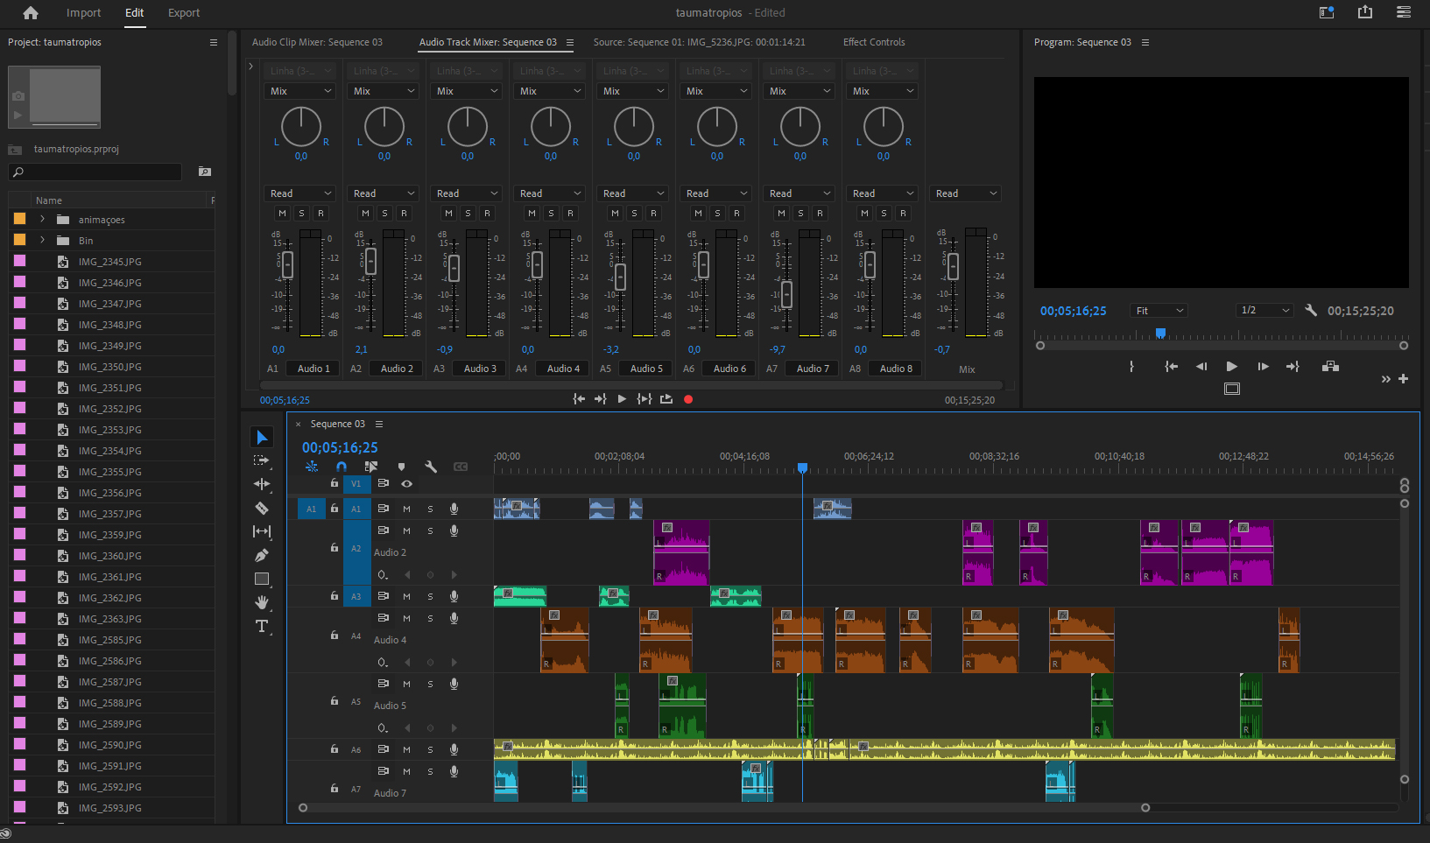Click the new bin folder icon
The width and height of the screenshot is (1430, 843).
pos(205,172)
